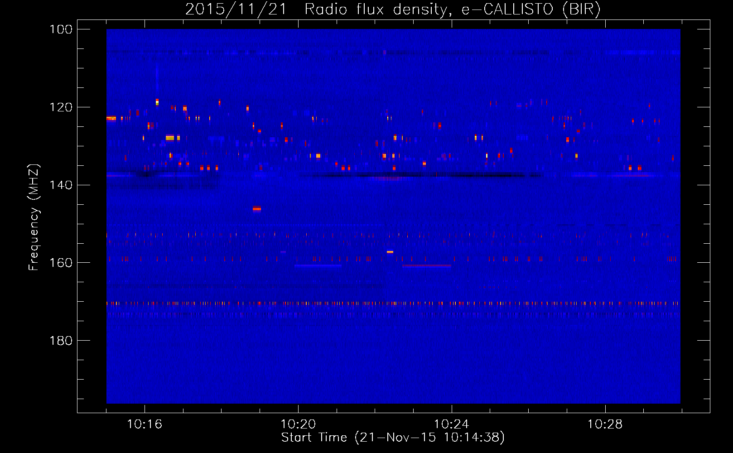The height and width of the screenshot is (453, 733).
Task: Select the "Frequency (MHZ)" y-axis label
Action: (x=34, y=217)
